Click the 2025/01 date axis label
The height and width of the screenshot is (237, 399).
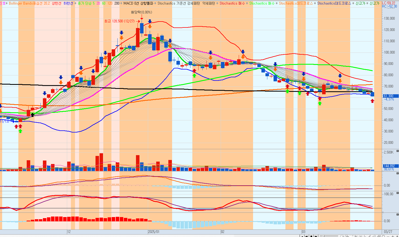click(154, 232)
